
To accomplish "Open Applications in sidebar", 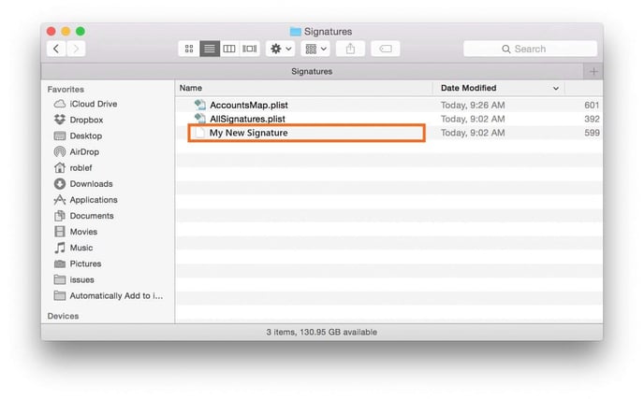I will coord(94,200).
